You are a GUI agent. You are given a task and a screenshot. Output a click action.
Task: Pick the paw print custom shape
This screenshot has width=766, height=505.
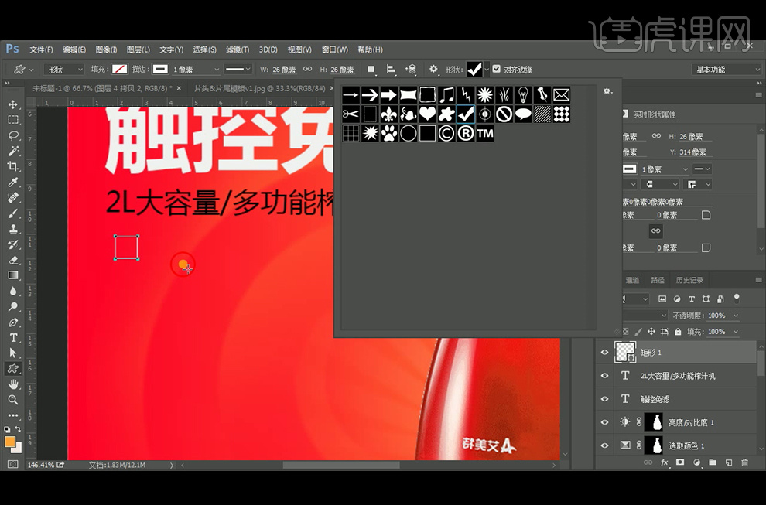[x=389, y=133]
